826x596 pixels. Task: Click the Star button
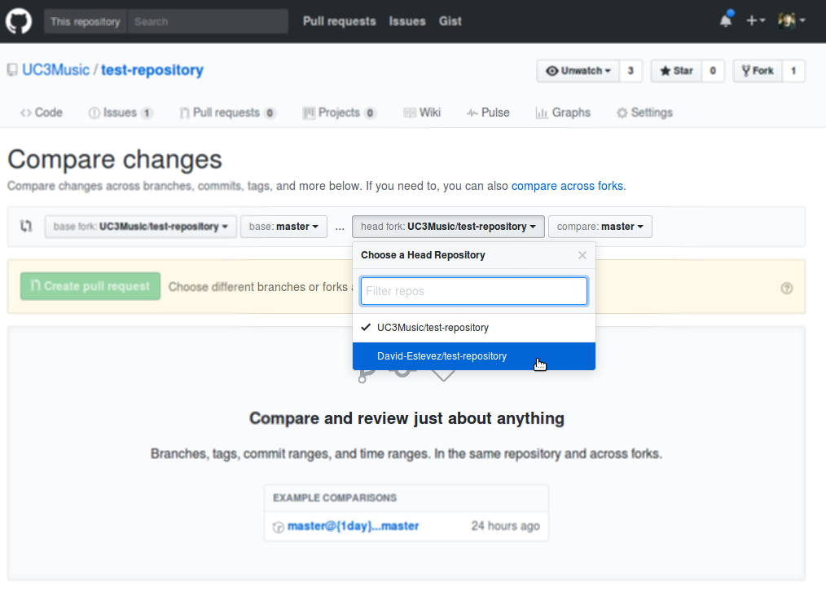click(x=676, y=71)
